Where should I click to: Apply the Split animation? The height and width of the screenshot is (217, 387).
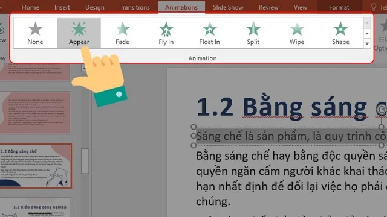click(x=253, y=33)
